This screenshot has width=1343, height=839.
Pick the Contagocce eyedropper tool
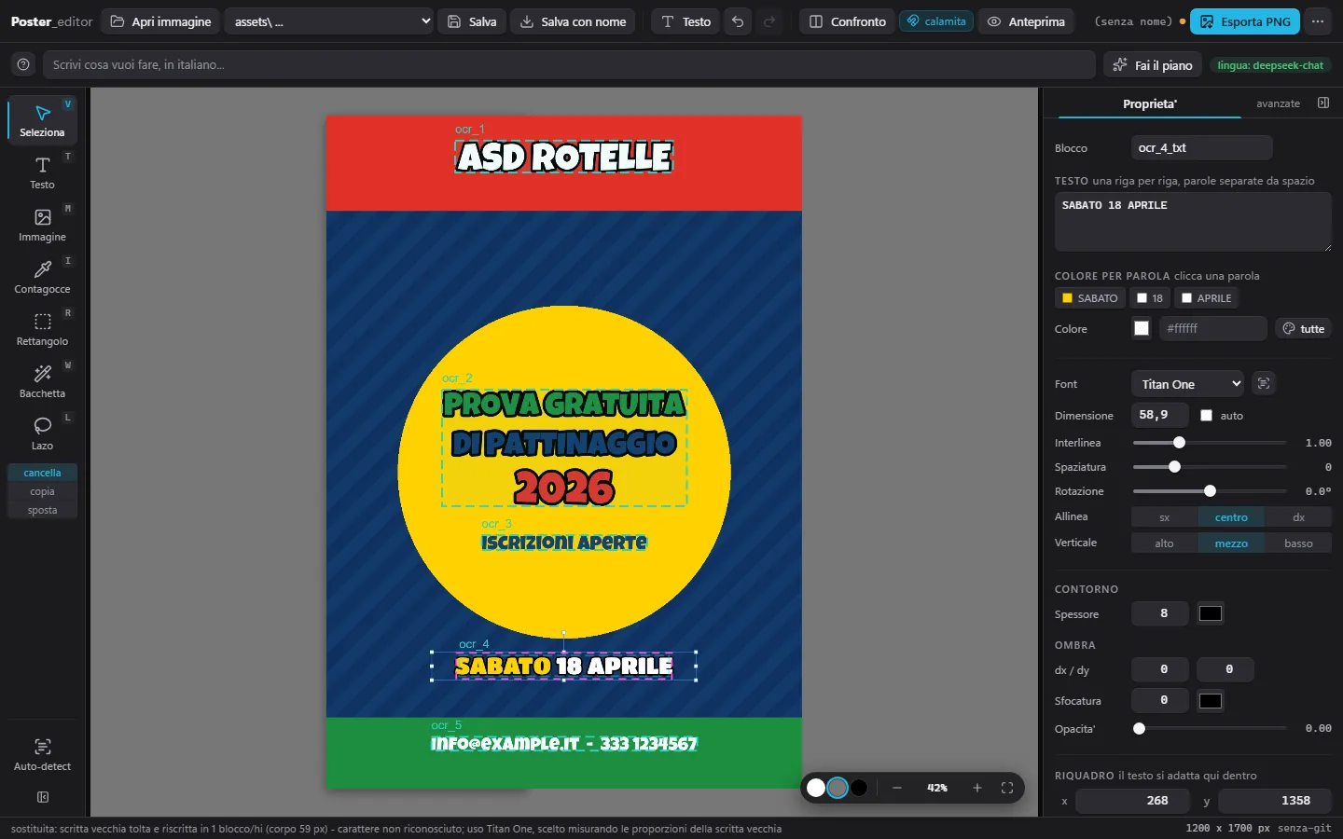pos(42,277)
